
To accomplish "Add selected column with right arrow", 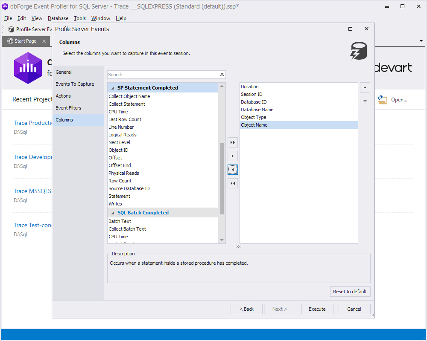I will pyautogui.click(x=233, y=156).
